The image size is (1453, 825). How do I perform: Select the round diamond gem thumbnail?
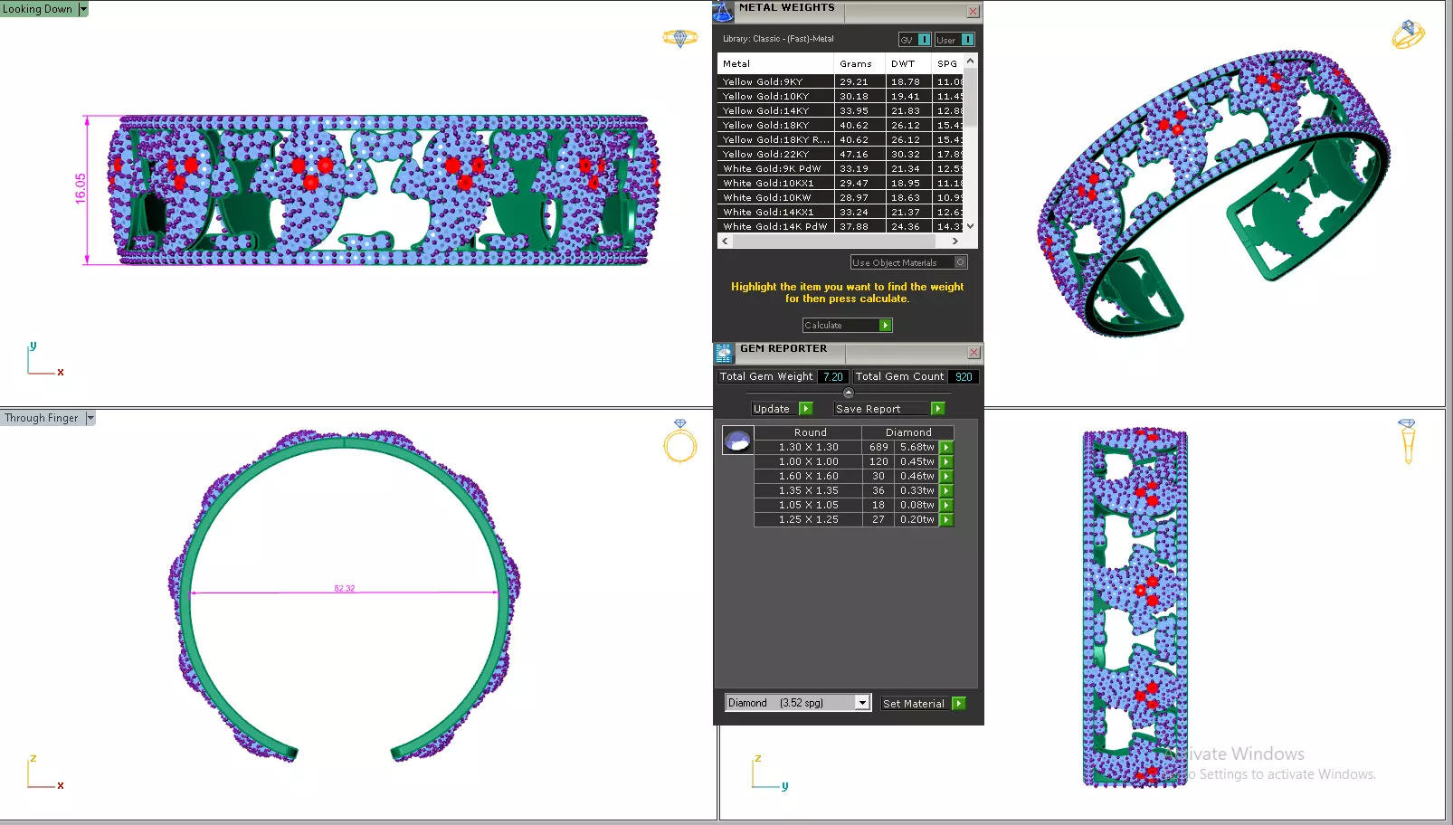point(737,441)
